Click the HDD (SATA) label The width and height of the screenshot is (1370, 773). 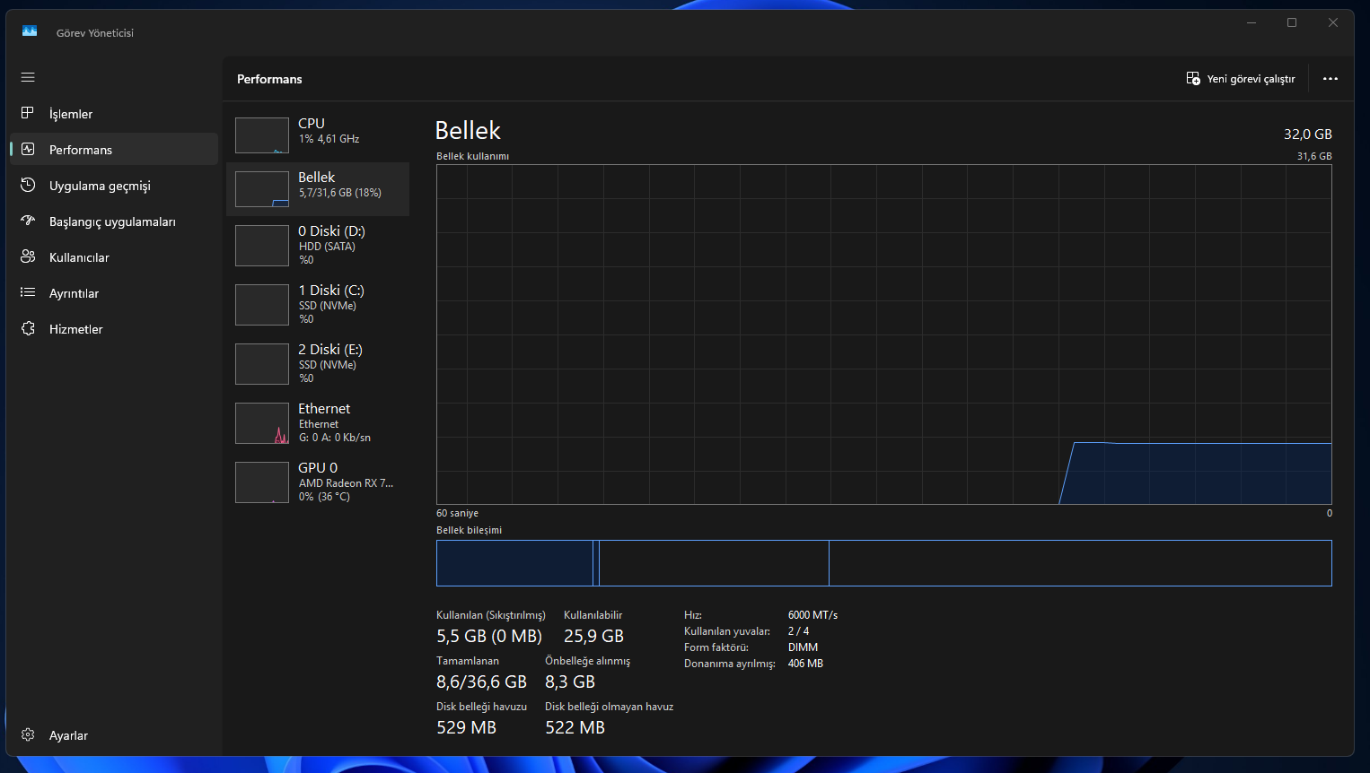click(327, 247)
